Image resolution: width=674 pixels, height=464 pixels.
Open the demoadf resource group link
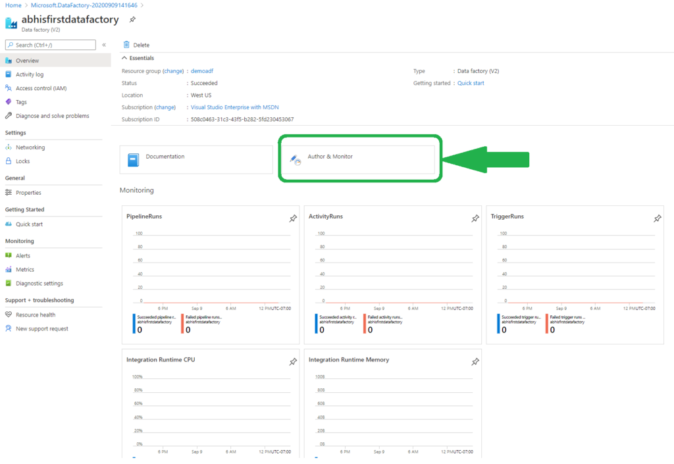coord(203,71)
